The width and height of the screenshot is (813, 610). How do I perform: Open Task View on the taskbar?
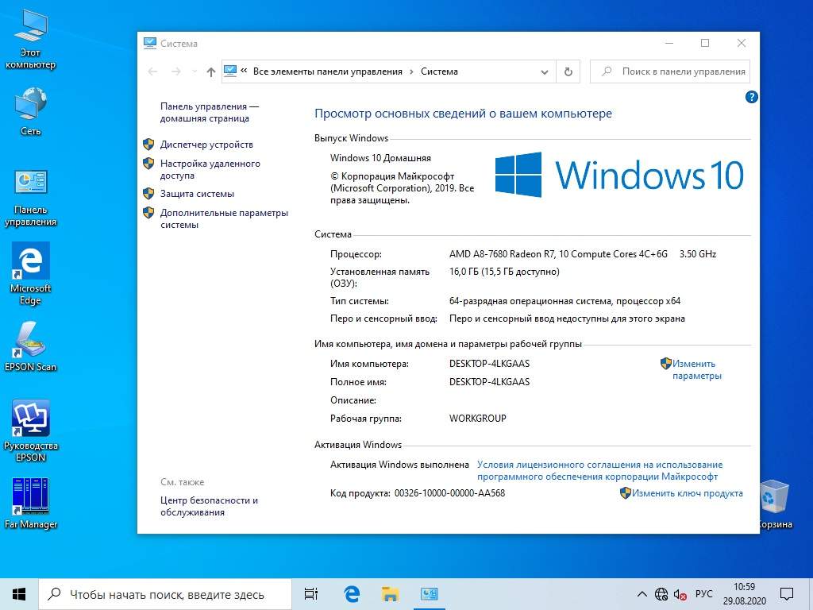click(311, 594)
